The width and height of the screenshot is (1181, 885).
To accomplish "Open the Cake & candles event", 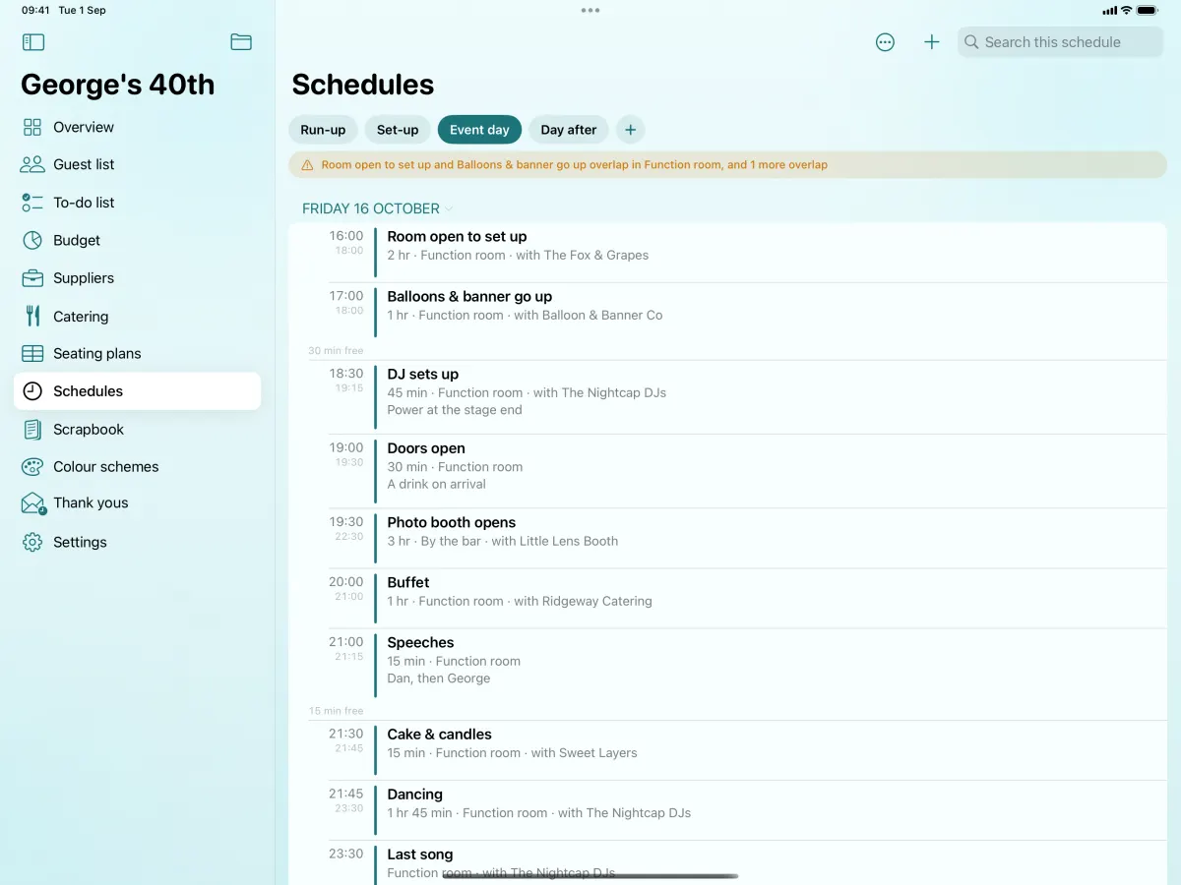I will pyautogui.click(x=727, y=750).
